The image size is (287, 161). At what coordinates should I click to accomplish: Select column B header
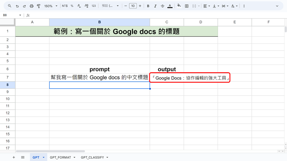pyautogui.click(x=100, y=22)
